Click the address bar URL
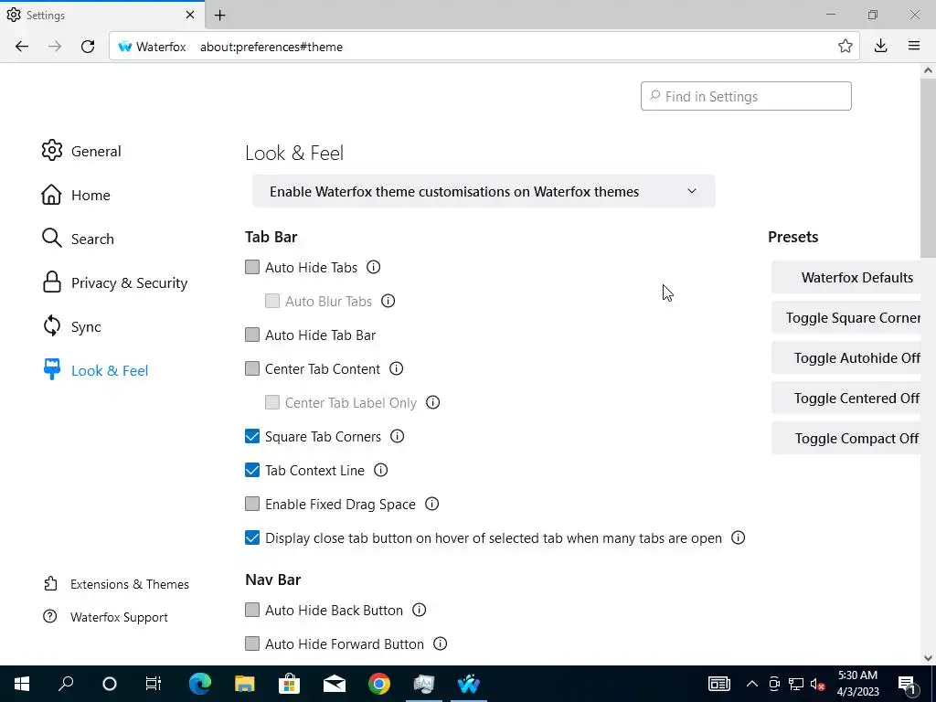This screenshot has height=702, width=936. [271, 47]
